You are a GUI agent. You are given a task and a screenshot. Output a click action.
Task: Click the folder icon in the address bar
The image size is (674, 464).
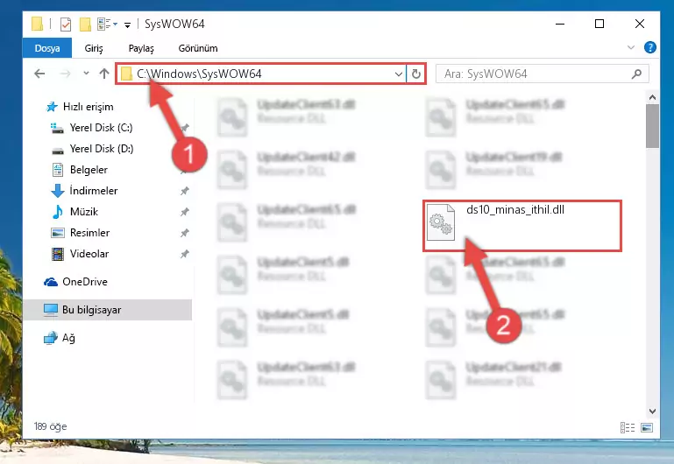coord(126,74)
